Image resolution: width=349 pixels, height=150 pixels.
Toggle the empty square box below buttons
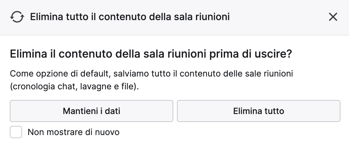tap(16, 132)
